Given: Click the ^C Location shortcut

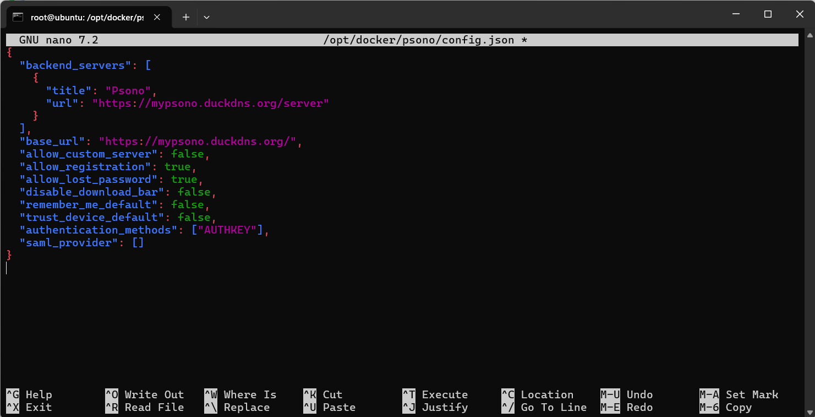Looking at the screenshot, I should pos(538,394).
